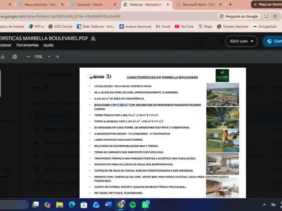The width and height of the screenshot is (282, 211).
Task: Open the GISS OnLine bookmark
Action: [x=61, y=26]
